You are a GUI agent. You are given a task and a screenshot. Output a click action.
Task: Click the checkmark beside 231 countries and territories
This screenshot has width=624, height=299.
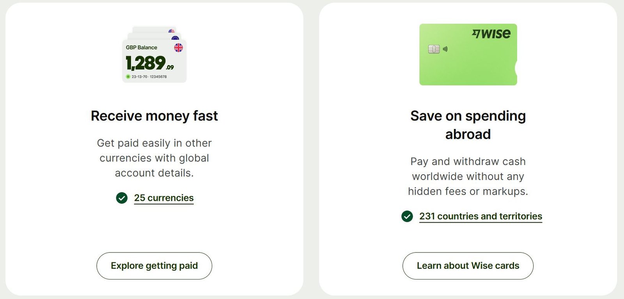[407, 216]
